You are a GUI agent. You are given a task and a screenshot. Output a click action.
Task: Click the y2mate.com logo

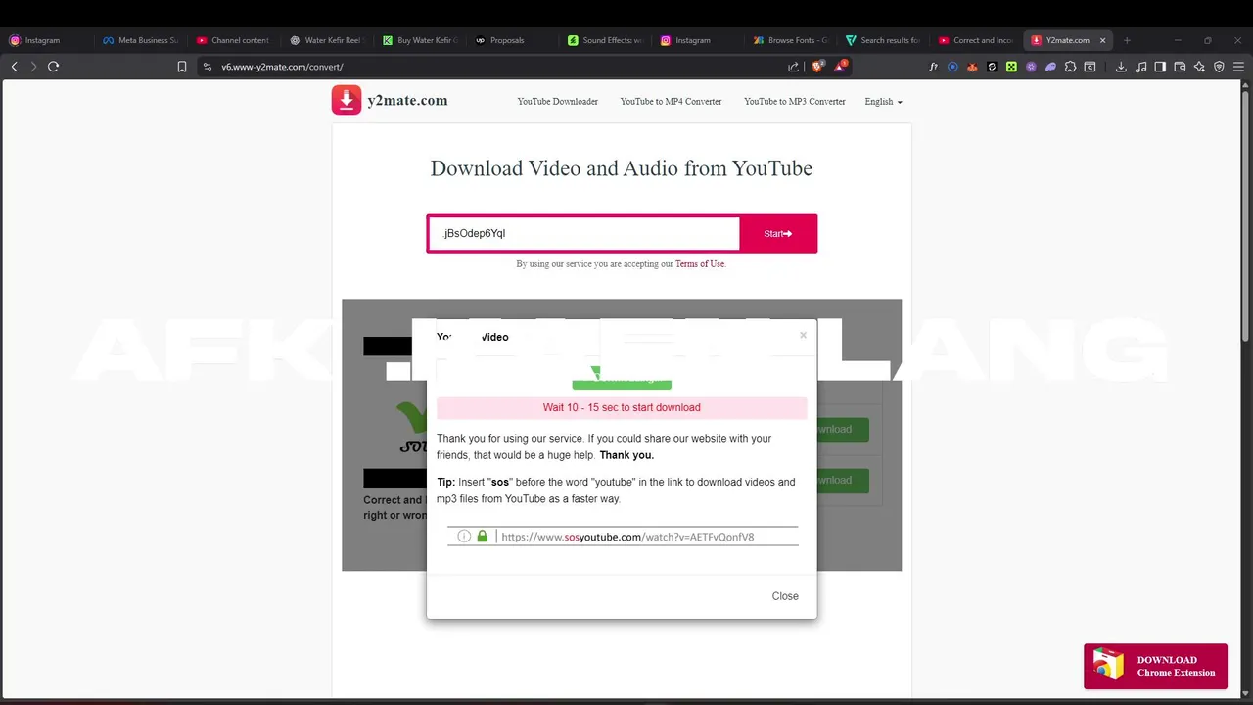tap(390, 100)
